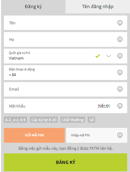
Task: Open info icon next to Mật khẩu
Action: click(x=120, y=106)
